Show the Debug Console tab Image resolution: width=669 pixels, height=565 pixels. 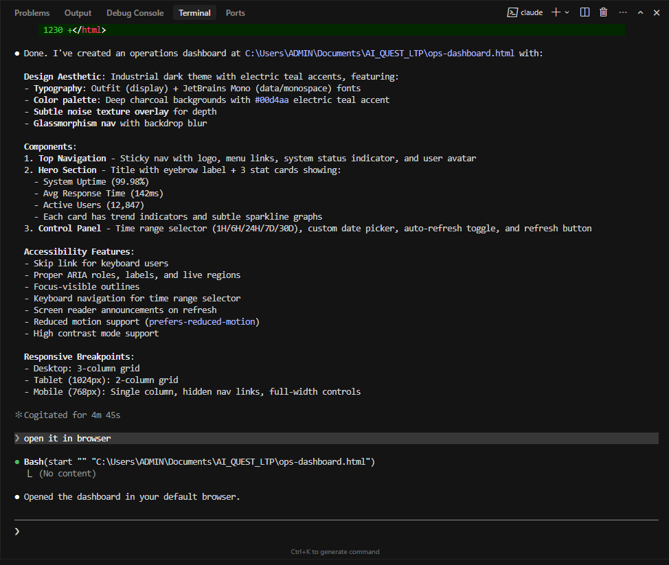135,13
